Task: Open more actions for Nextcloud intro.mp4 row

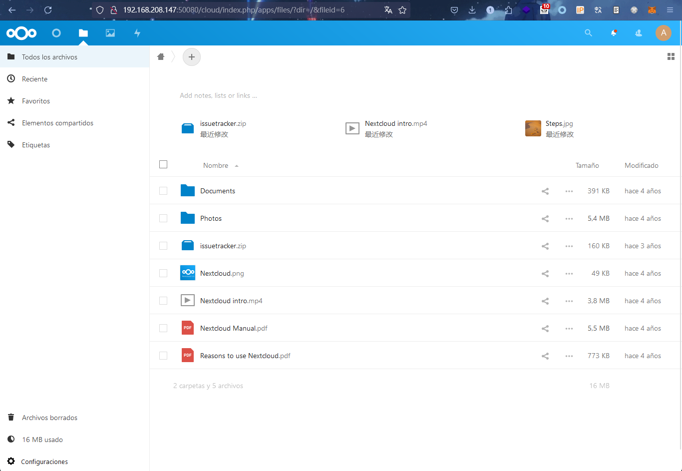Action: pos(569,301)
